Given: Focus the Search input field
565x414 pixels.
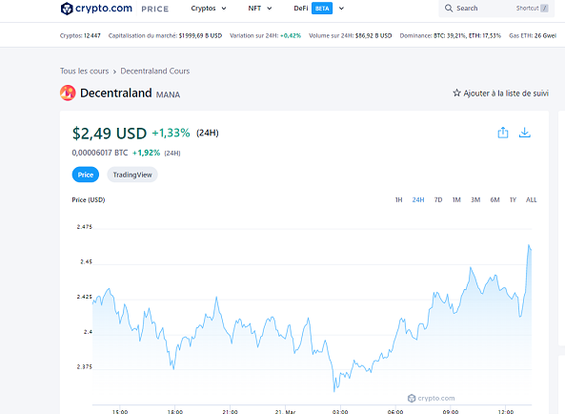Looking at the screenshot, I should coord(496,9).
